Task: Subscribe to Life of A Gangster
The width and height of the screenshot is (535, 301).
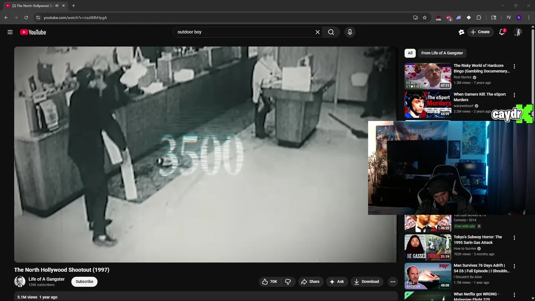Action: click(84, 282)
